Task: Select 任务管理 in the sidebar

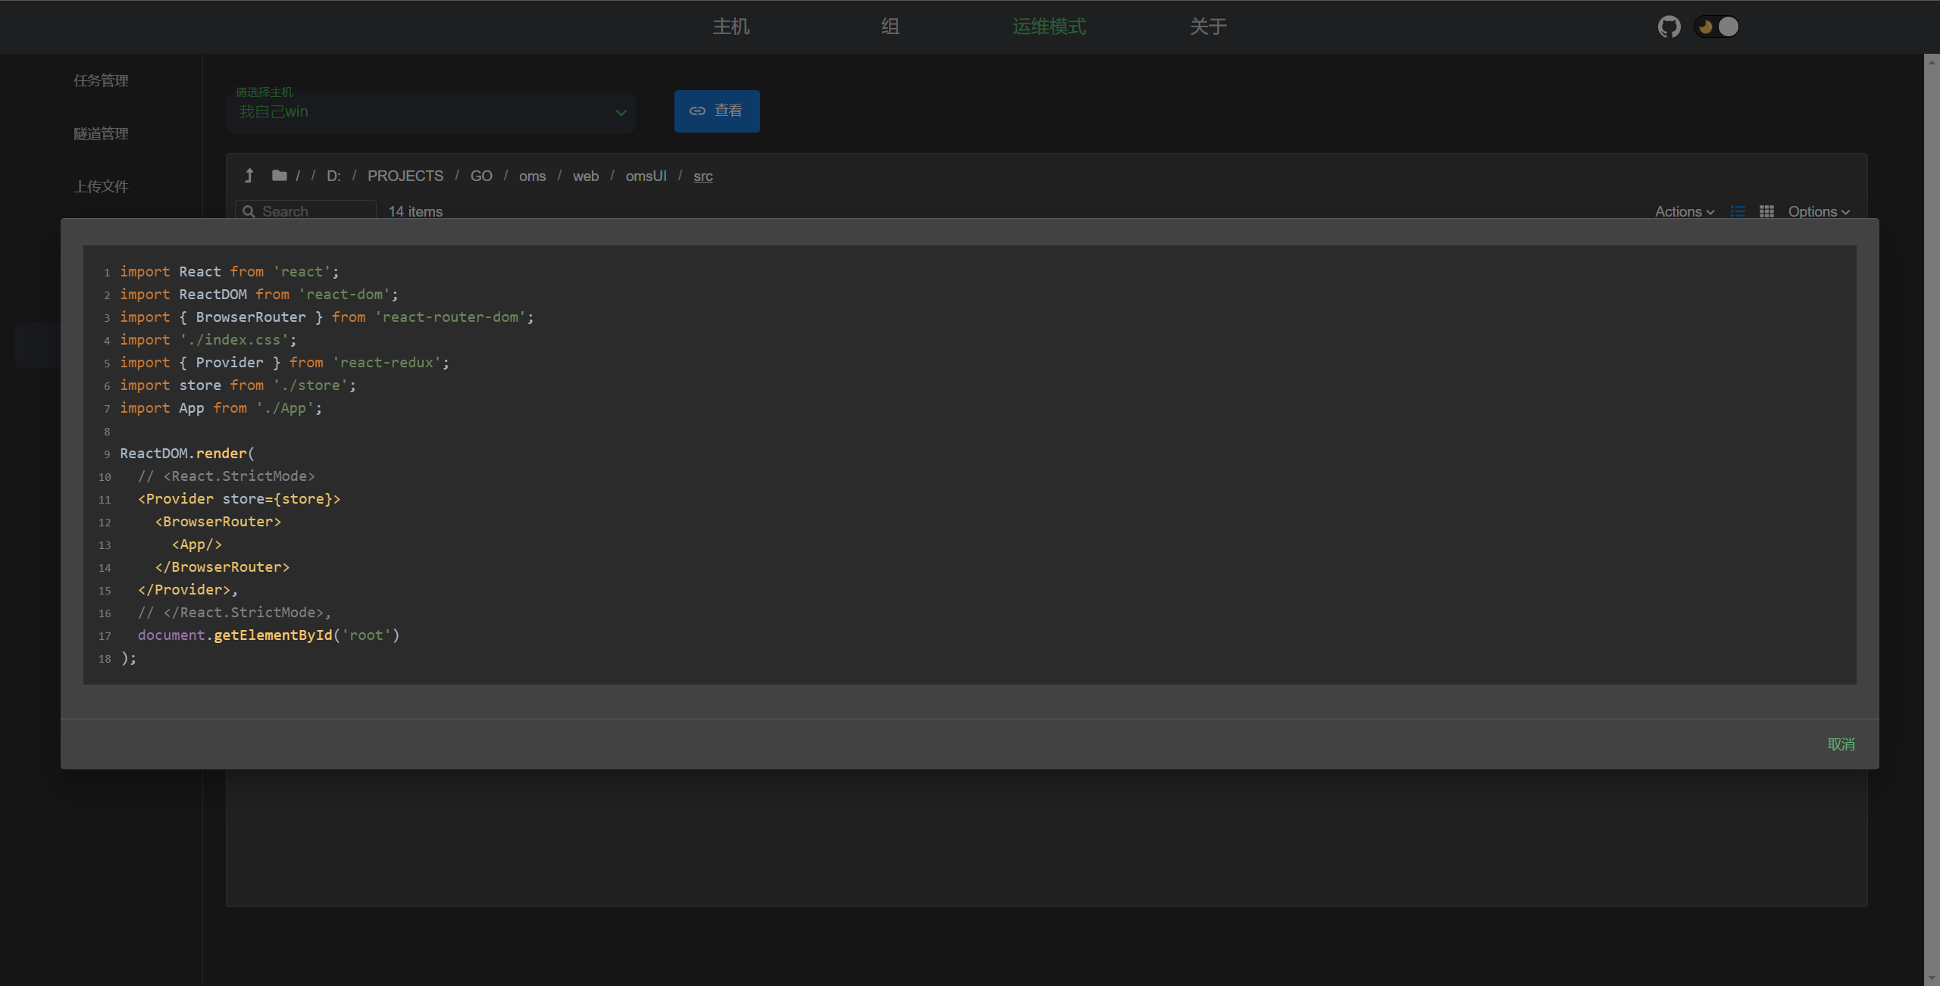Action: click(101, 80)
